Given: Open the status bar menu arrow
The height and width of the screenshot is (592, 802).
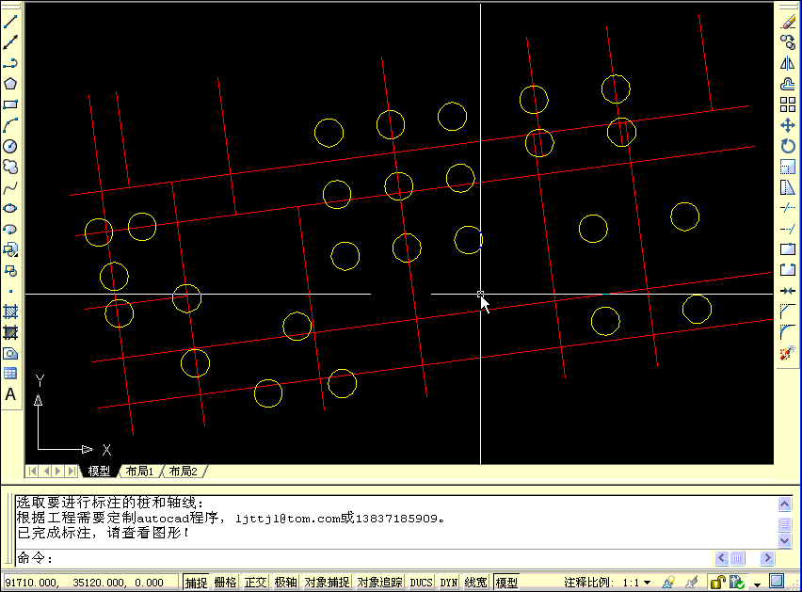Looking at the screenshot, I should pos(757,584).
